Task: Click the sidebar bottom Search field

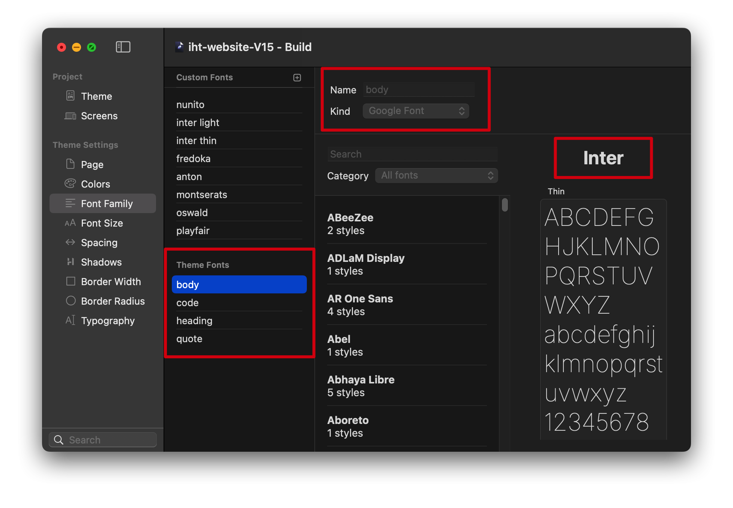Action: pos(103,440)
